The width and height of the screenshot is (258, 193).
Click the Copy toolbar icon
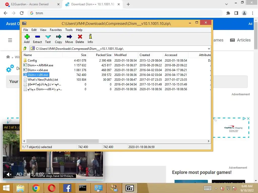pyautogui.click(x=58, y=39)
